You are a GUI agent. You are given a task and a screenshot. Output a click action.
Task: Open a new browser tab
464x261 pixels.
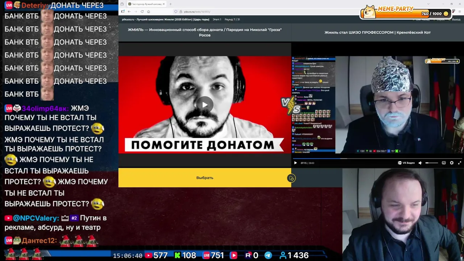pos(170,4)
